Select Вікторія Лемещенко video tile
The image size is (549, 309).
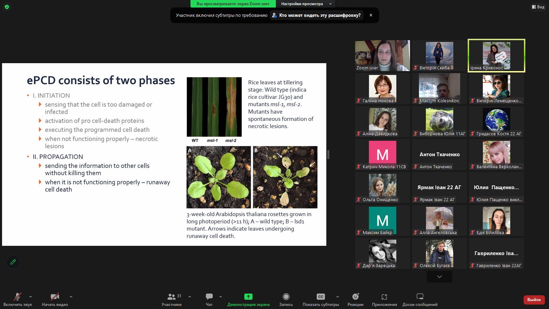tap(497, 89)
